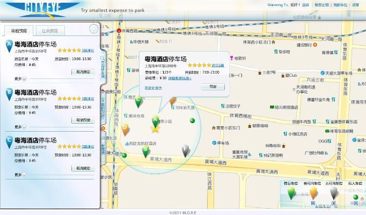Select blue marker A in reservation list
The image size is (366, 215).
(9, 46)
